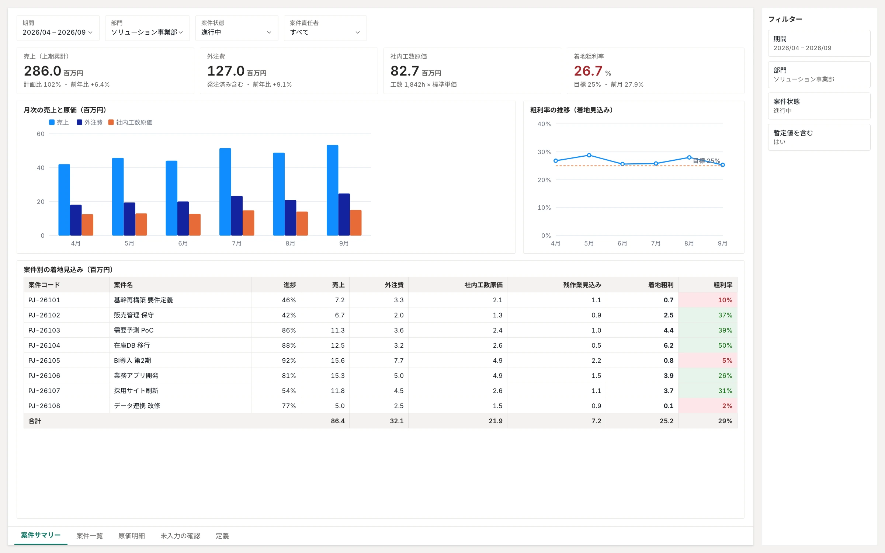Open the 部門 dropdown showing ソリューション事業部
This screenshot has width=885, height=553.
coord(147,28)
